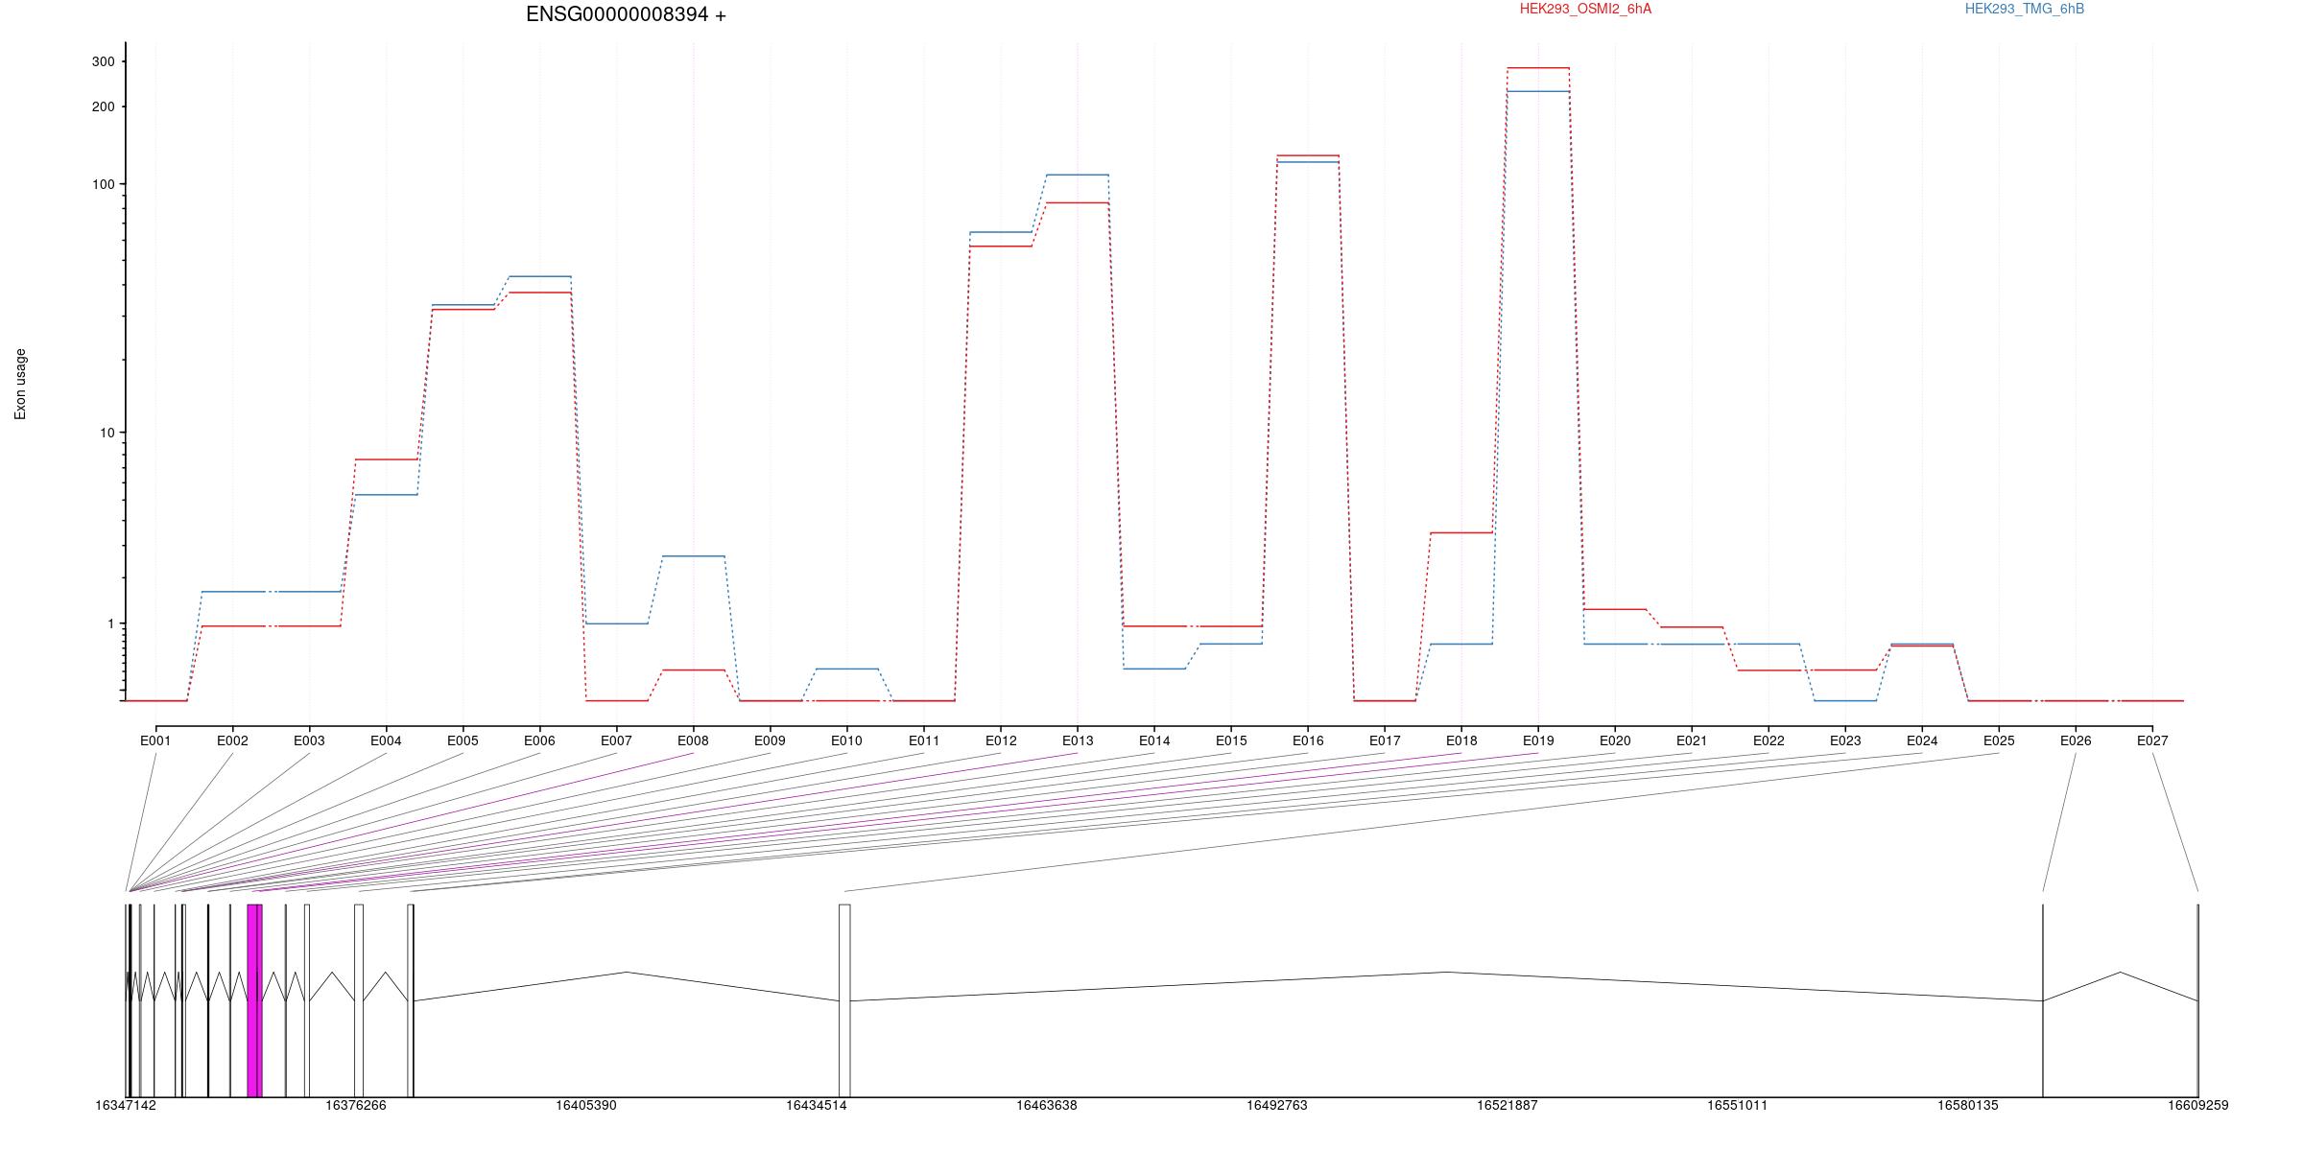Click exon label E010

click(846, 740)
